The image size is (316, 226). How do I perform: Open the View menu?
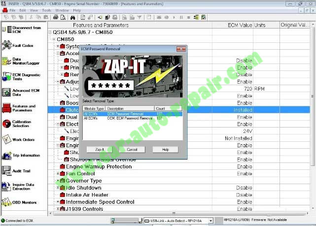click(34, 10)
